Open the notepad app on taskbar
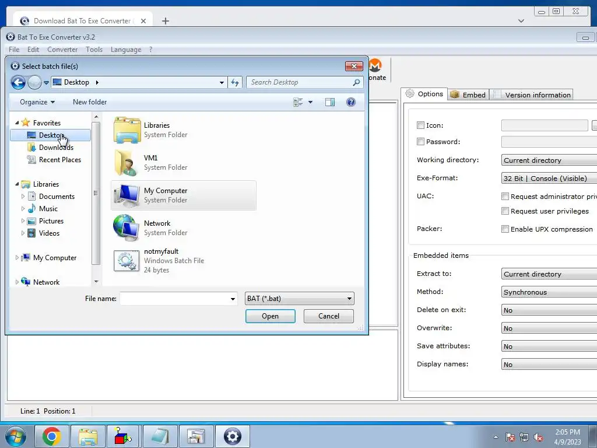 point(160,436)
